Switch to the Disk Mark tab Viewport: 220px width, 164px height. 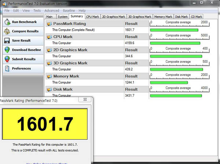(x=181, y=17)
